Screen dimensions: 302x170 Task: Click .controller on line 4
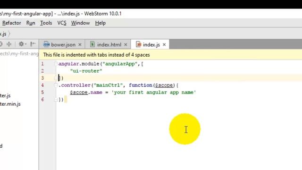click(75, 85)
